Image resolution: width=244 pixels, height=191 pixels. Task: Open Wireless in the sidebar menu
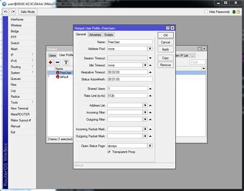16,25
